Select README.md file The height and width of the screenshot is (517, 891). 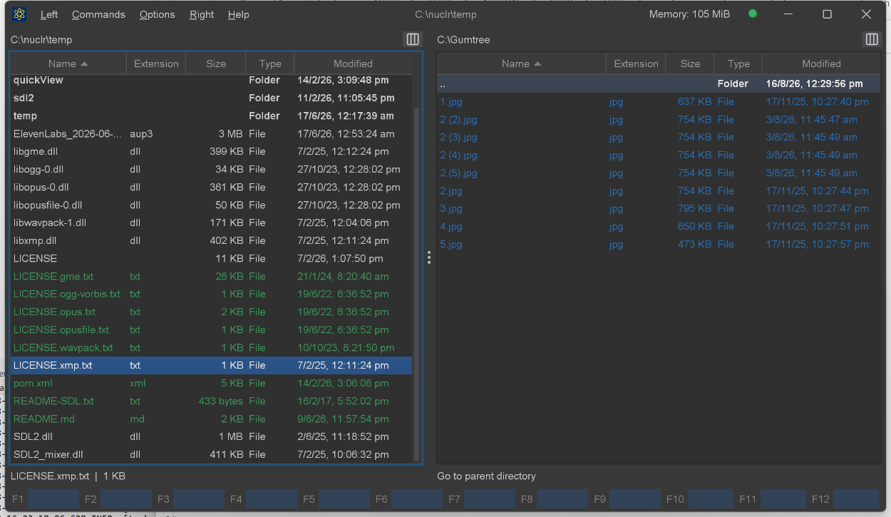click(211, 419)
